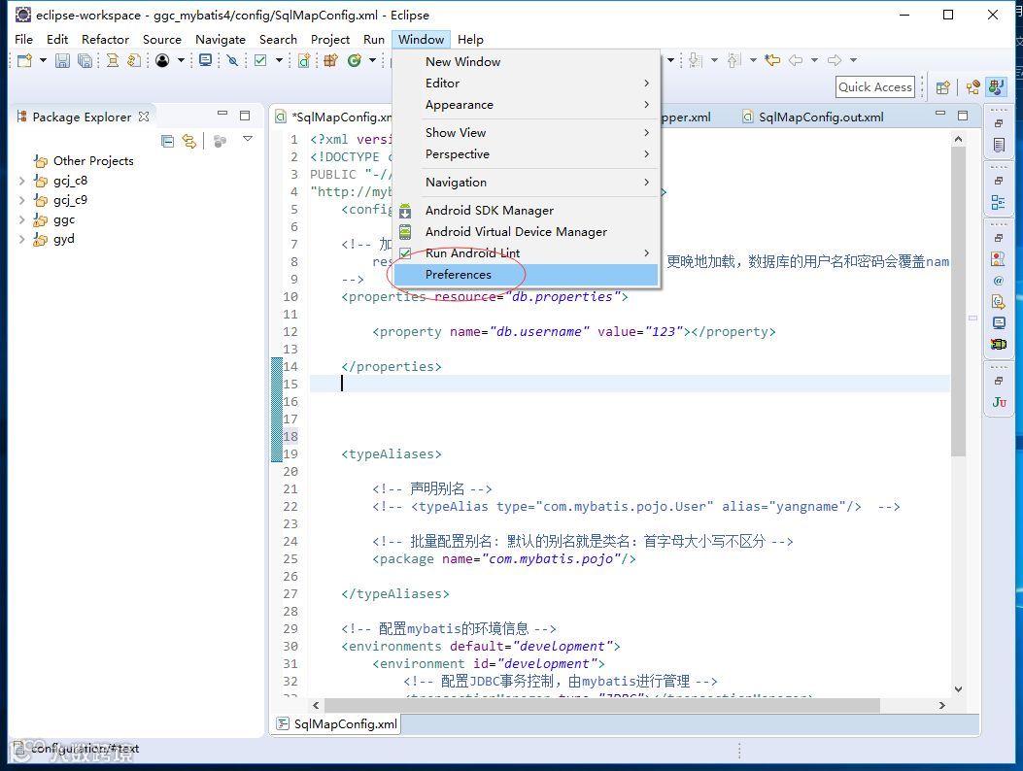Toggle Link with Editor in Package Explorer
The width and height of the screenshot is (1023, 771).
[189, 141]
